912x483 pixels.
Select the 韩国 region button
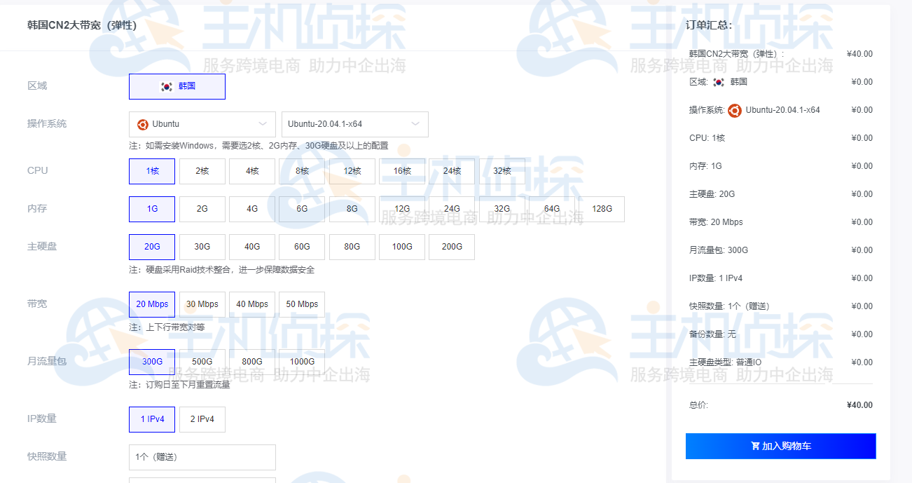177,86
